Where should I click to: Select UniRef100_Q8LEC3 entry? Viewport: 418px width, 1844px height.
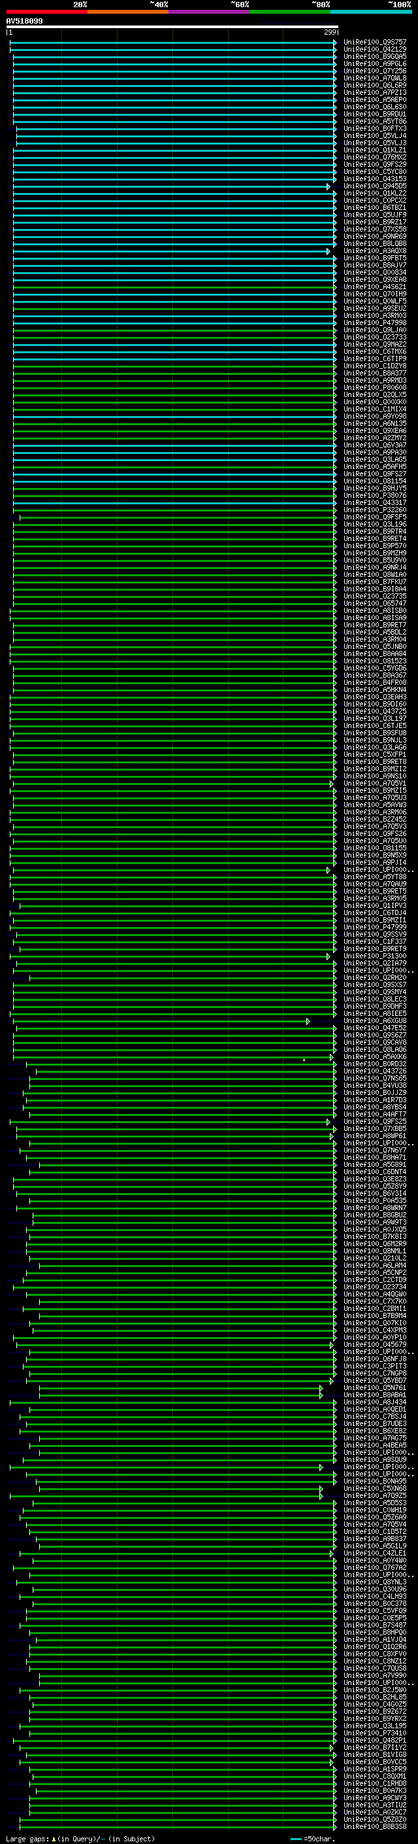pos(375,999)
